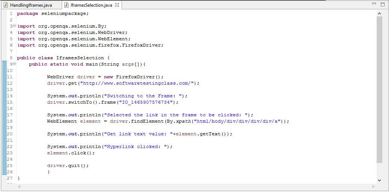
Task: Click the horizontal scrollbar left arrow
Action: point(19,186)
